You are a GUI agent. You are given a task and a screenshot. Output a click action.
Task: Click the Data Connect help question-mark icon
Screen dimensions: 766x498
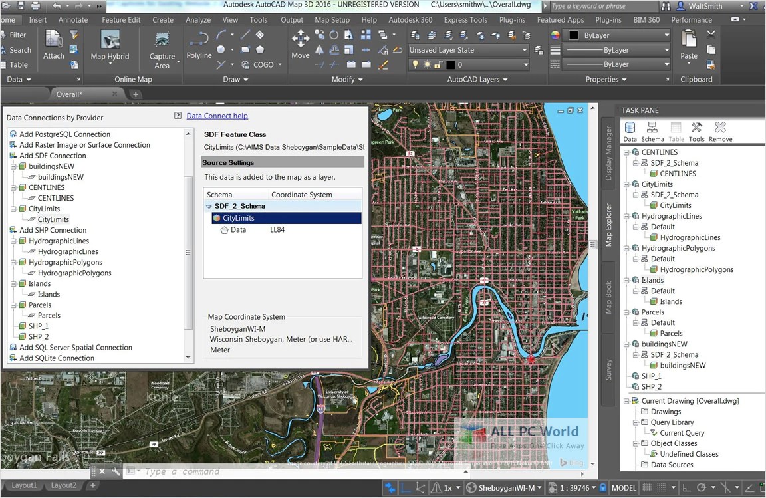pyautogui.click(x=178, y=115)
